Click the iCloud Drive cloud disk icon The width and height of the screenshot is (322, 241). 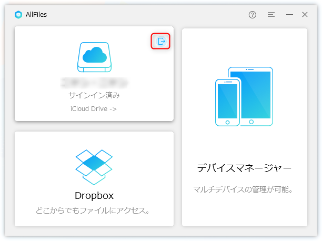95,57
